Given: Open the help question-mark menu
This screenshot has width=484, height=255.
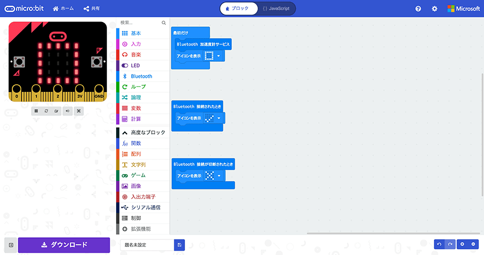Looking at the screenshot, I should (x=418, y=9).
